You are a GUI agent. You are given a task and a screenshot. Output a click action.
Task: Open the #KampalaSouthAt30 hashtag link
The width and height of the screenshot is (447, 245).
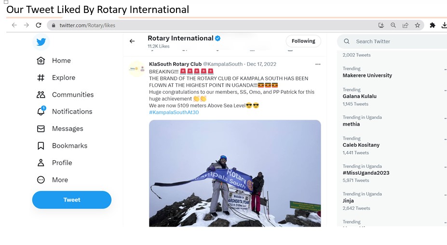click(x=174, y=113)
